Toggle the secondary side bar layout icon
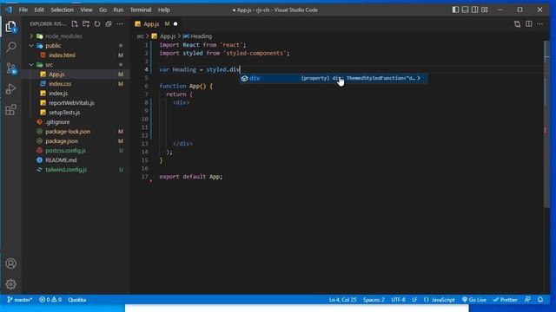 (475, 10)
